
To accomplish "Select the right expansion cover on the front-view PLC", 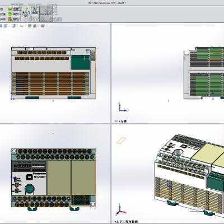I will 83,178.
